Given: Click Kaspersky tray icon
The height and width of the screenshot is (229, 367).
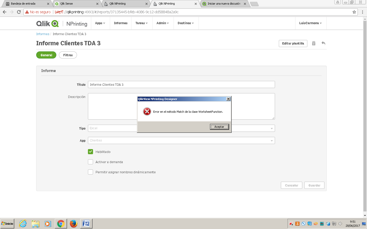Looking at the screenshot, I should (x=291, y=224).
